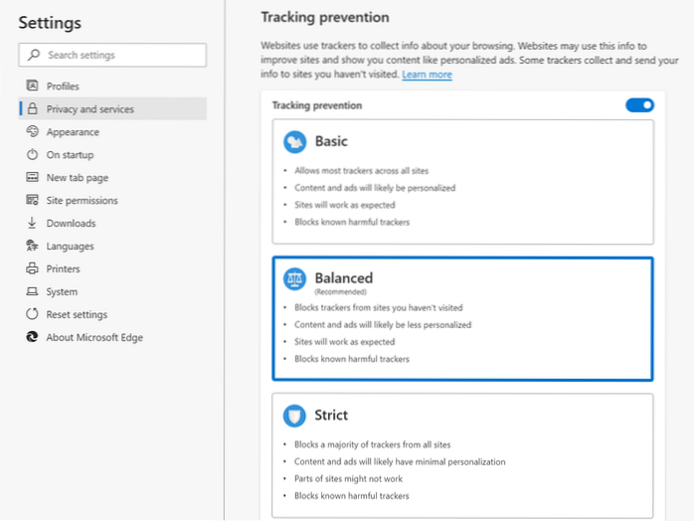The width and height of the screenshot is (694, 521).
Task: Open the Learn more link
Action: tap(427, 75)
